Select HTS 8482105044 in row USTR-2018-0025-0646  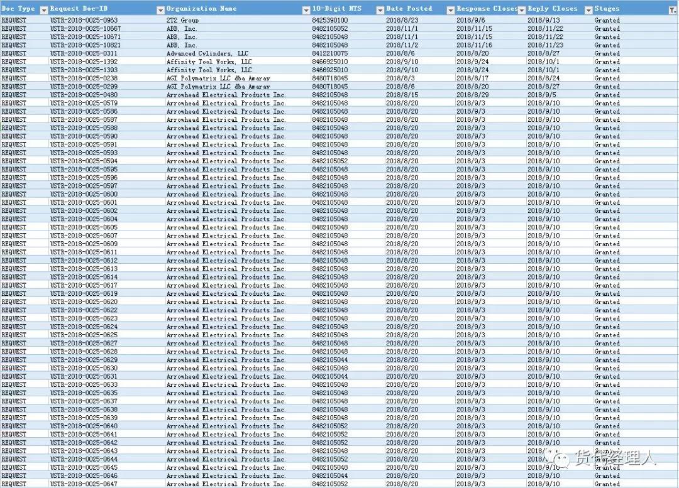tap(347, 476)
